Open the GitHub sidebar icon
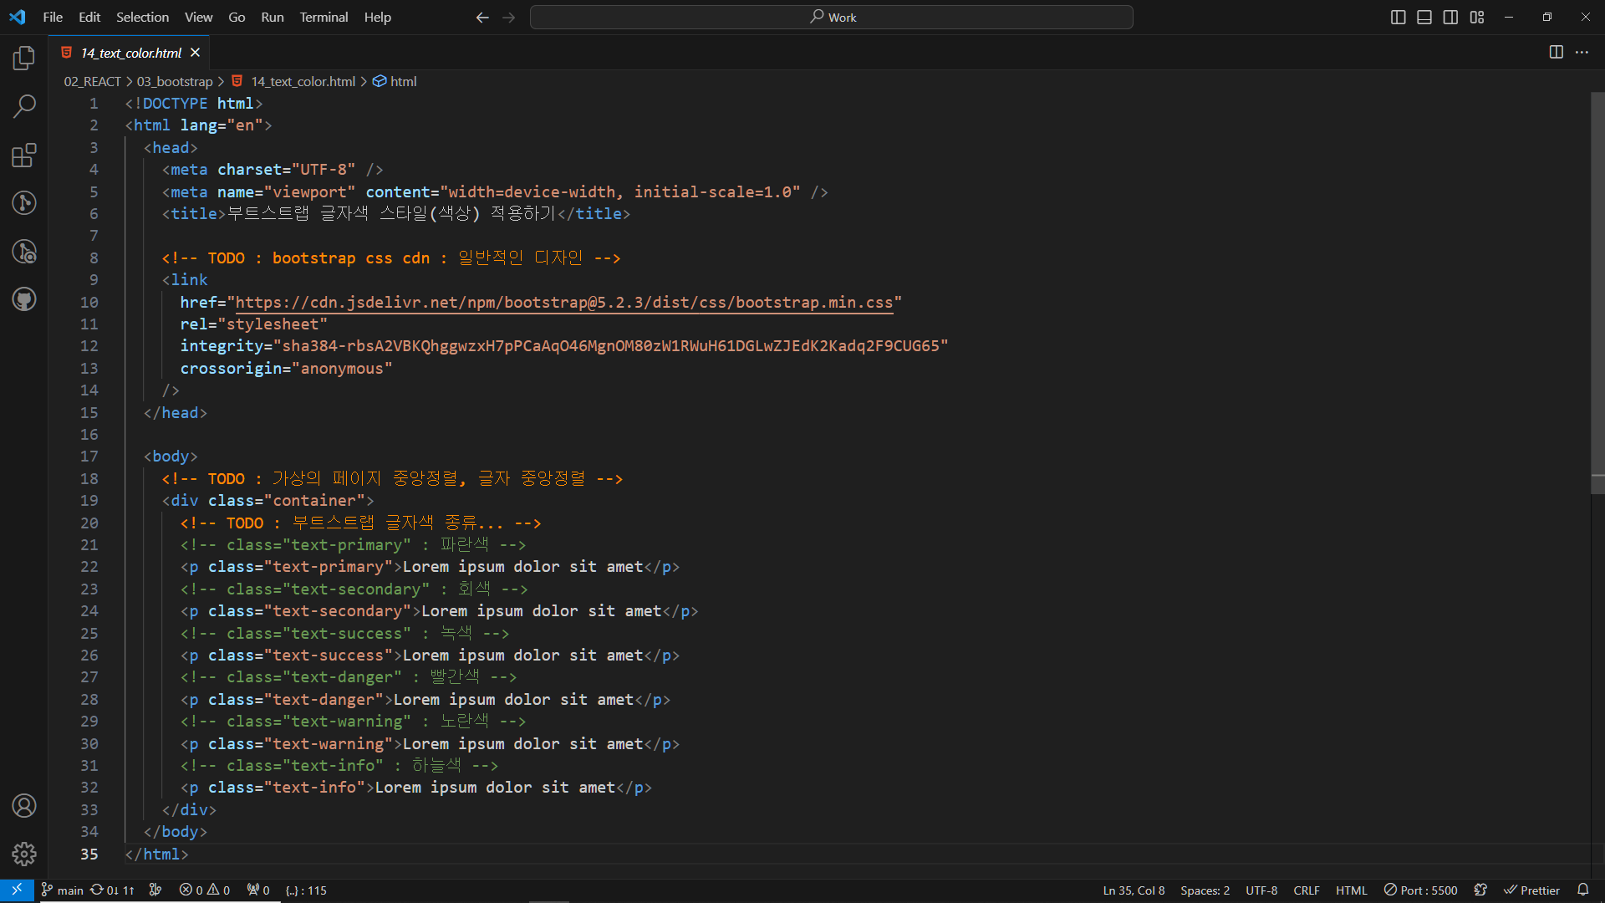This screenshot has width=1605, height=903. tap(24, 299)
